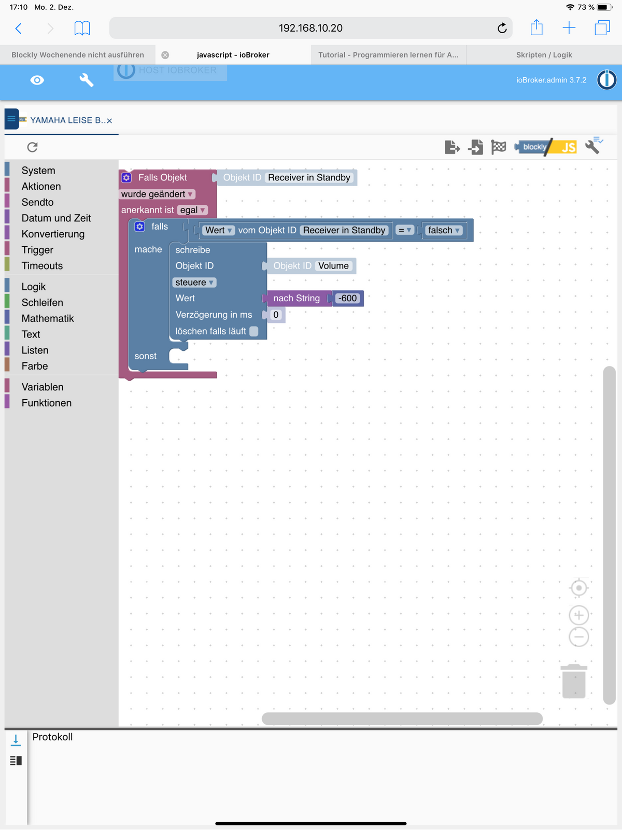Download protocol log arrow icon
Image resolution: width=622 pixels, height=830 pixels.
(16, 740)
